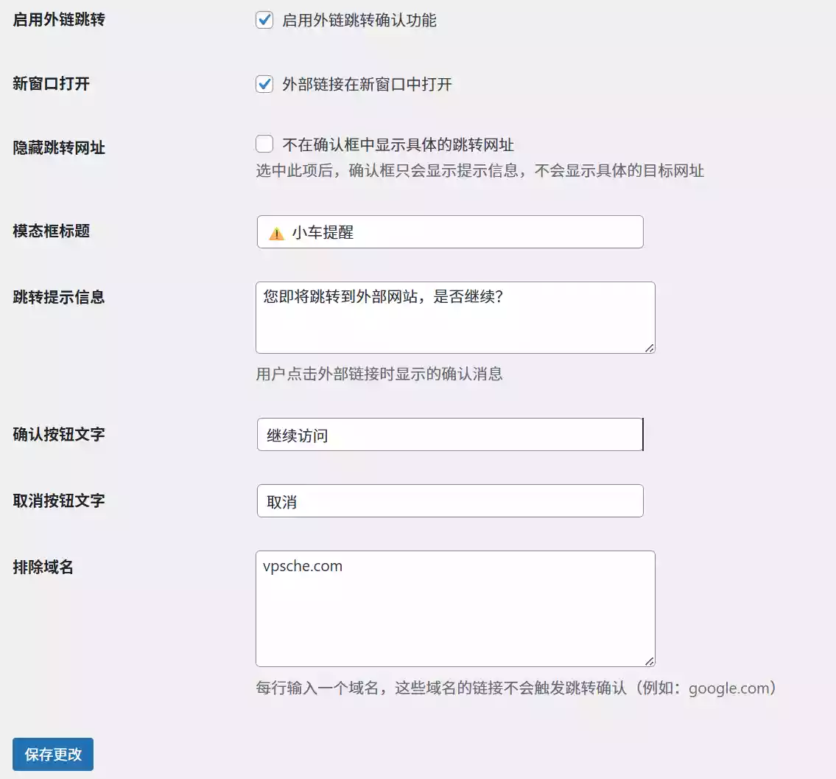This screenshot has width=836, height=779.
Task: Uncheck 外部链接在新窗口中打开
Action: 264,84
